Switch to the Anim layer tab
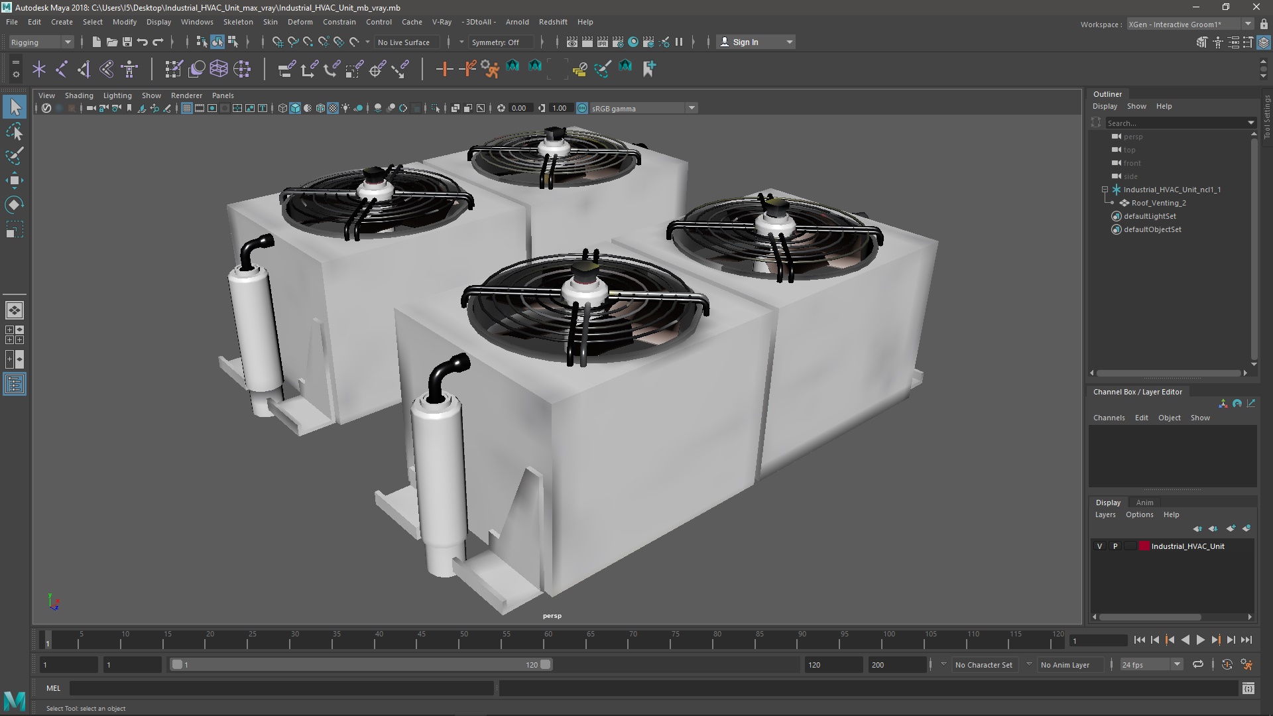Image resolution: width=1273 pixels, height=716 pixels. [1144, 503]
